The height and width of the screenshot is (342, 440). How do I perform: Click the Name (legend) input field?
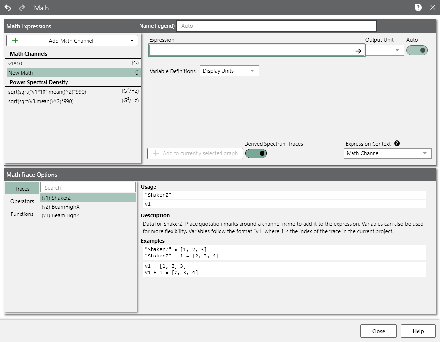click(277, 26)
